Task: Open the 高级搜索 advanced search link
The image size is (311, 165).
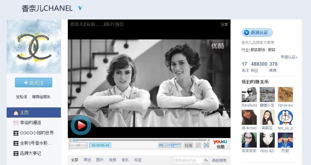Action: pyautogui.click(x=219, y=160)
